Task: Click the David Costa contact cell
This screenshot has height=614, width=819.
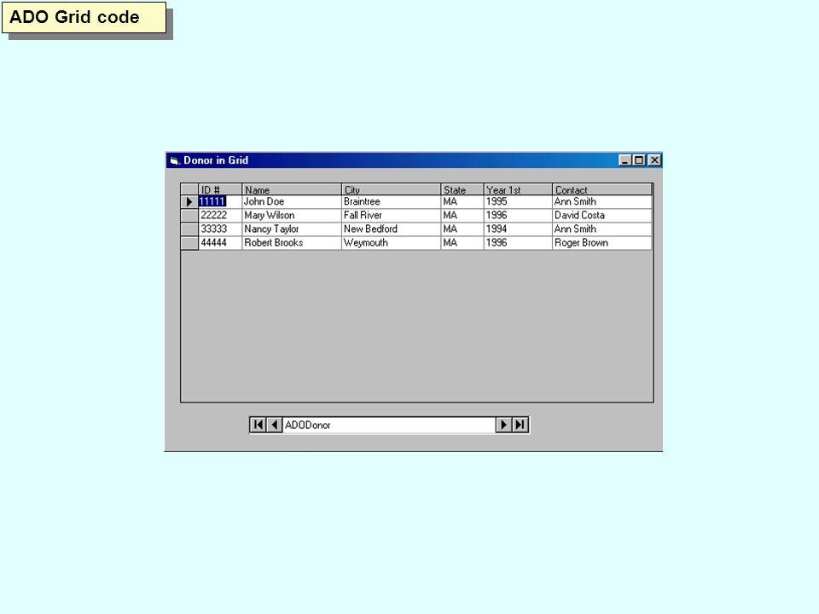Action: 602,215
